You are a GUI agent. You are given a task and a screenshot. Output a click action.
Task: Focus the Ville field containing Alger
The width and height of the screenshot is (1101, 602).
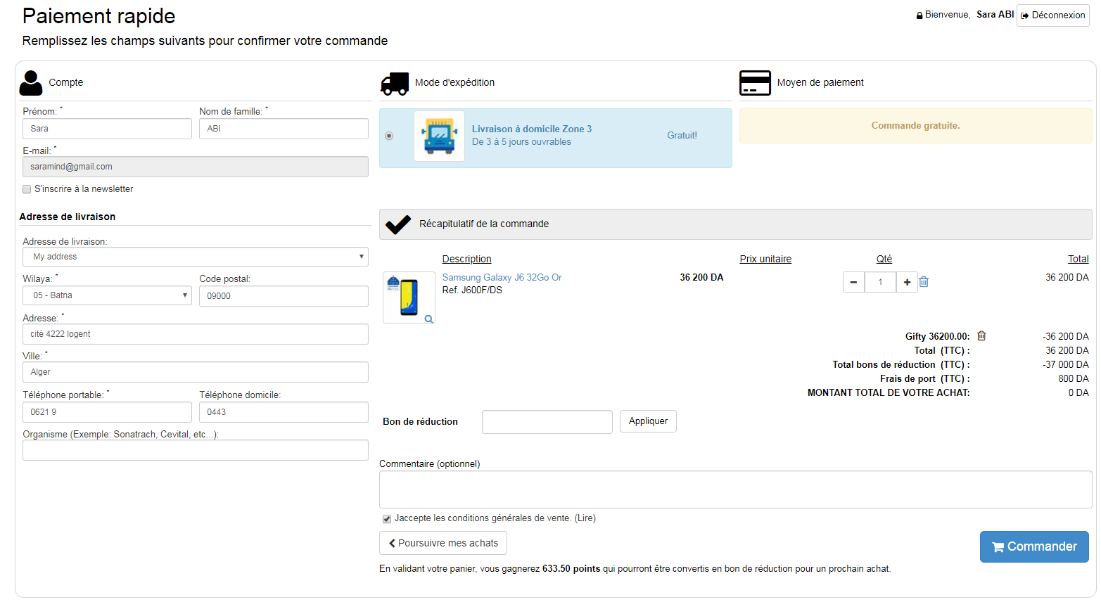tap(196, 372)
